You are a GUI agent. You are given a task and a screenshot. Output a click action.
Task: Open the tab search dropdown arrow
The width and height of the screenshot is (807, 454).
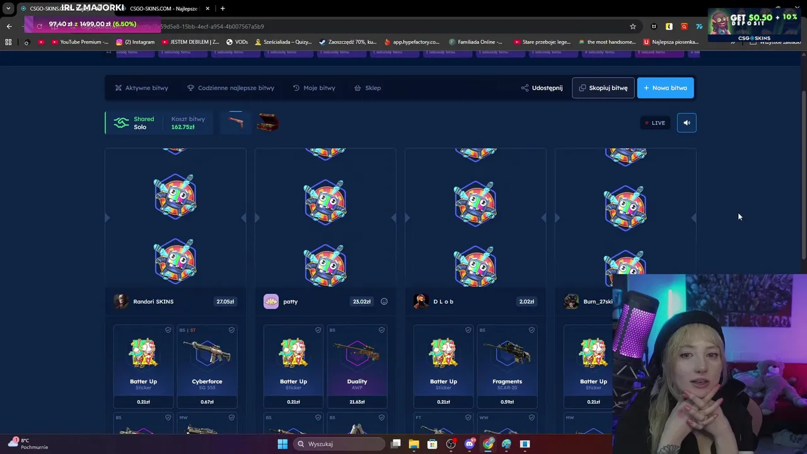(x=8, y=8)
